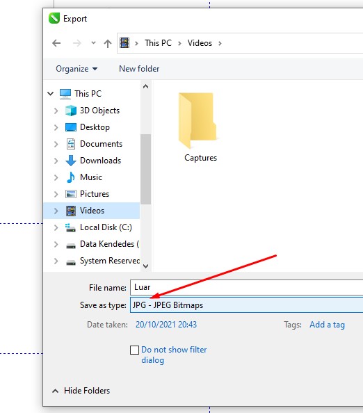Image resolution: width=363 pixels, height=413 pixels.
Task: Click navigation pane scroll down arrow
Action: click(x=145, y=266)
